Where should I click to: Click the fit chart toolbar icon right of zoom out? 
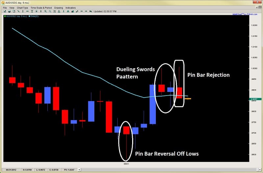pos(55,11)
